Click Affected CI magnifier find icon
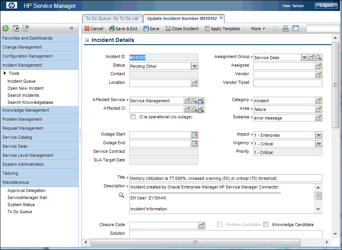This screenshot has height=250, width=342. 194,109
